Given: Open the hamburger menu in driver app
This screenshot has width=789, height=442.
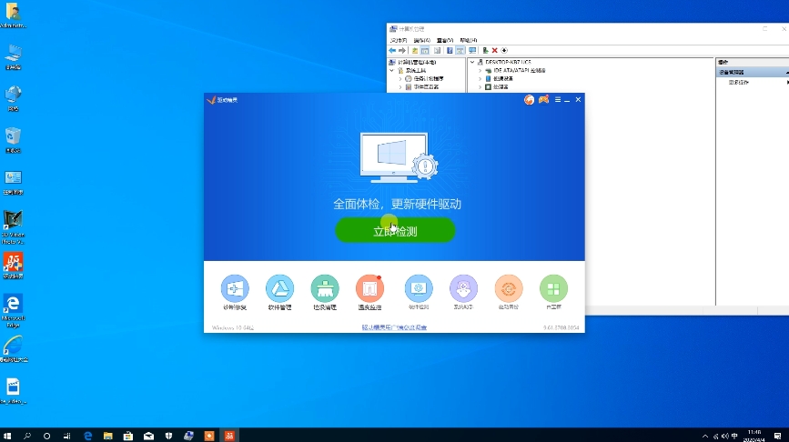Looking at the screenshot, I should pyautogui.click(x=558, y=99).
